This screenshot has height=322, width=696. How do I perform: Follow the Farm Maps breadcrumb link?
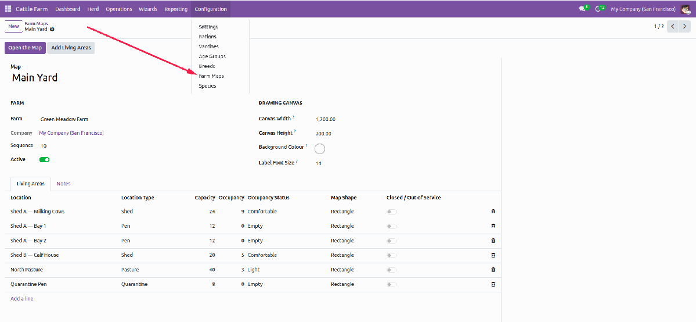click(x=37, y=23)
